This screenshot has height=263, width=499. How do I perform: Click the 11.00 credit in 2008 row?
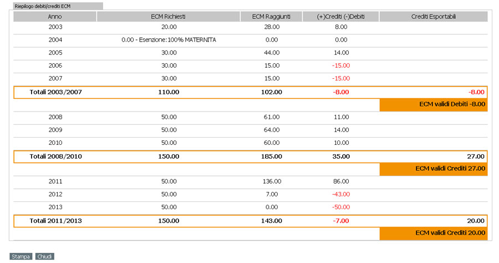[342, 117]
